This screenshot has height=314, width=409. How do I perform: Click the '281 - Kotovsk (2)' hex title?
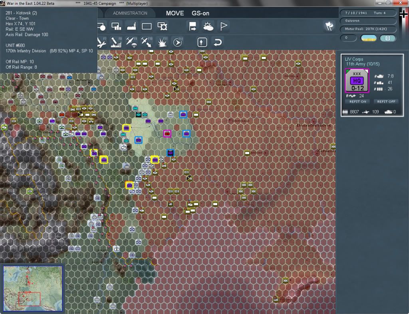pos(22,13)
